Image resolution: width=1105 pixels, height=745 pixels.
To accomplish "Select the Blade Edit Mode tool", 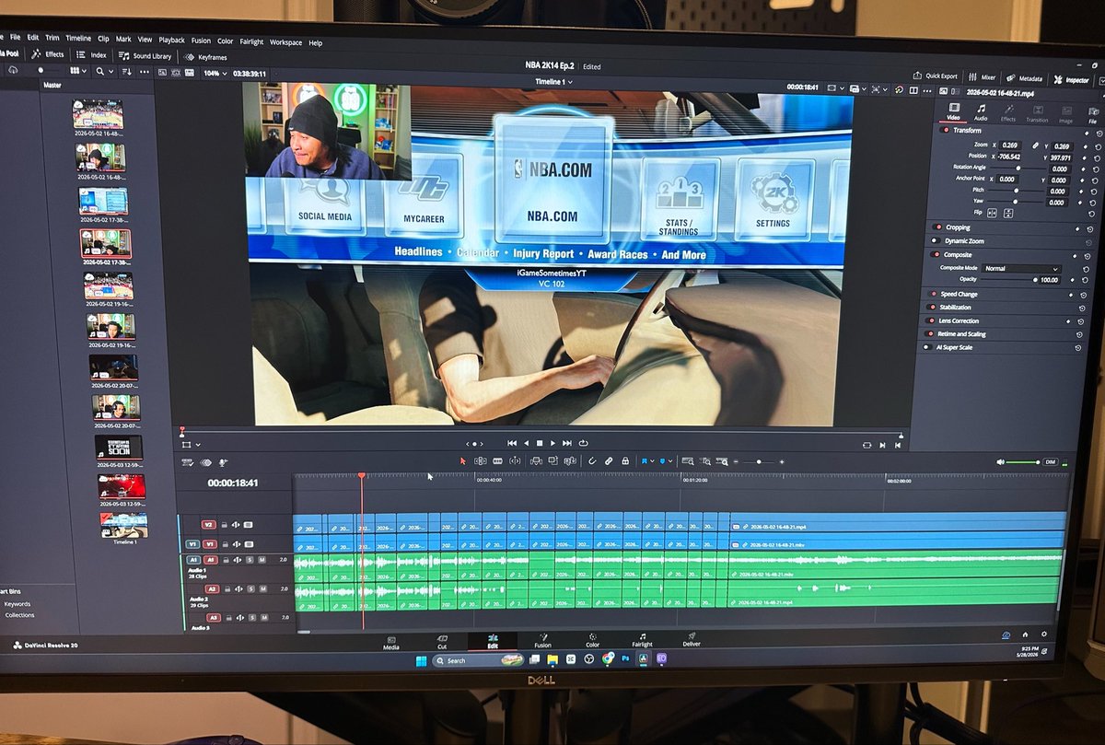I will [x=497, y=460].
